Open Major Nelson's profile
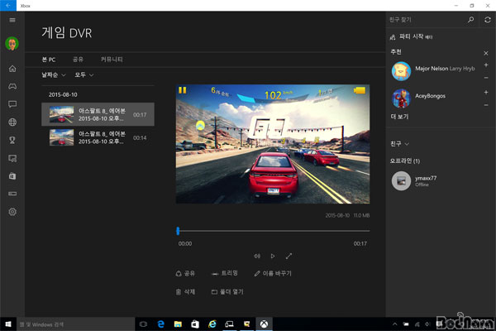Viewport: 496px width, 331px height. coord(433,71)
